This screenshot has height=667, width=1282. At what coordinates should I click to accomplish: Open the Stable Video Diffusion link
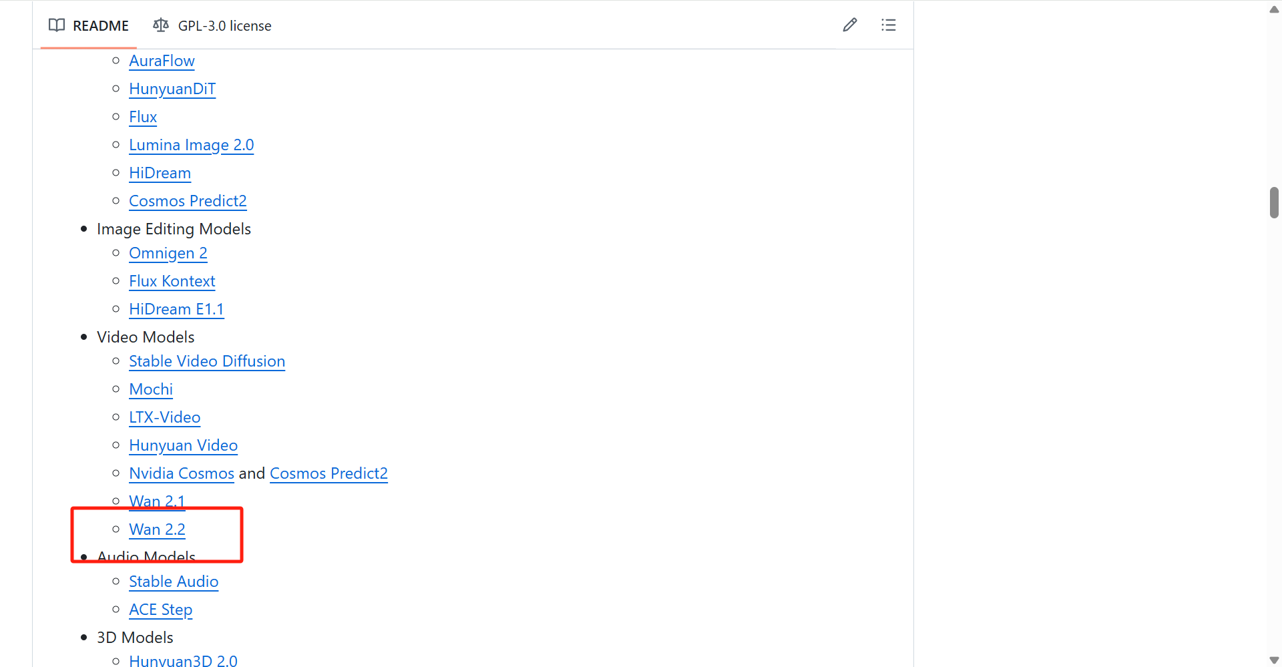[x=207, y=361]
